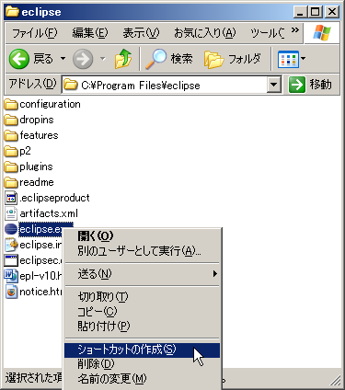Viewport: 345px width, 390px height.
Task: Click the 移動 go button label
Action: pyautogui.click(x=320, y=85)
